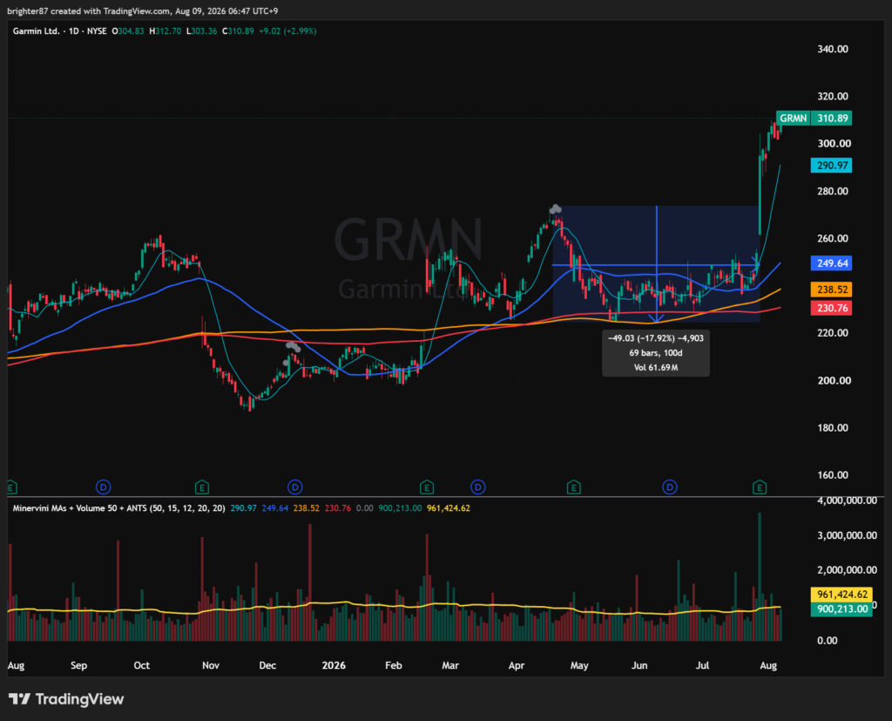
Task: Select the cyan 290.97 moving average label
Action: (831, 166)
